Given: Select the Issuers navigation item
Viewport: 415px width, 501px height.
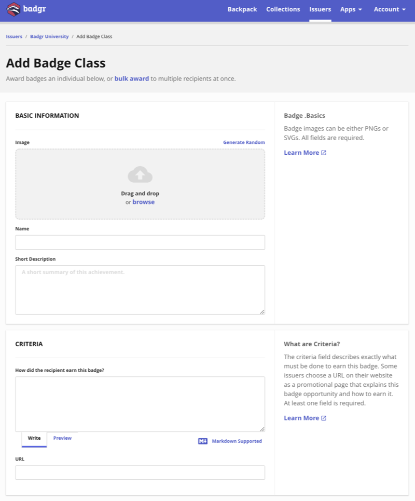Looking at the screenshot, I should (320, 9).
